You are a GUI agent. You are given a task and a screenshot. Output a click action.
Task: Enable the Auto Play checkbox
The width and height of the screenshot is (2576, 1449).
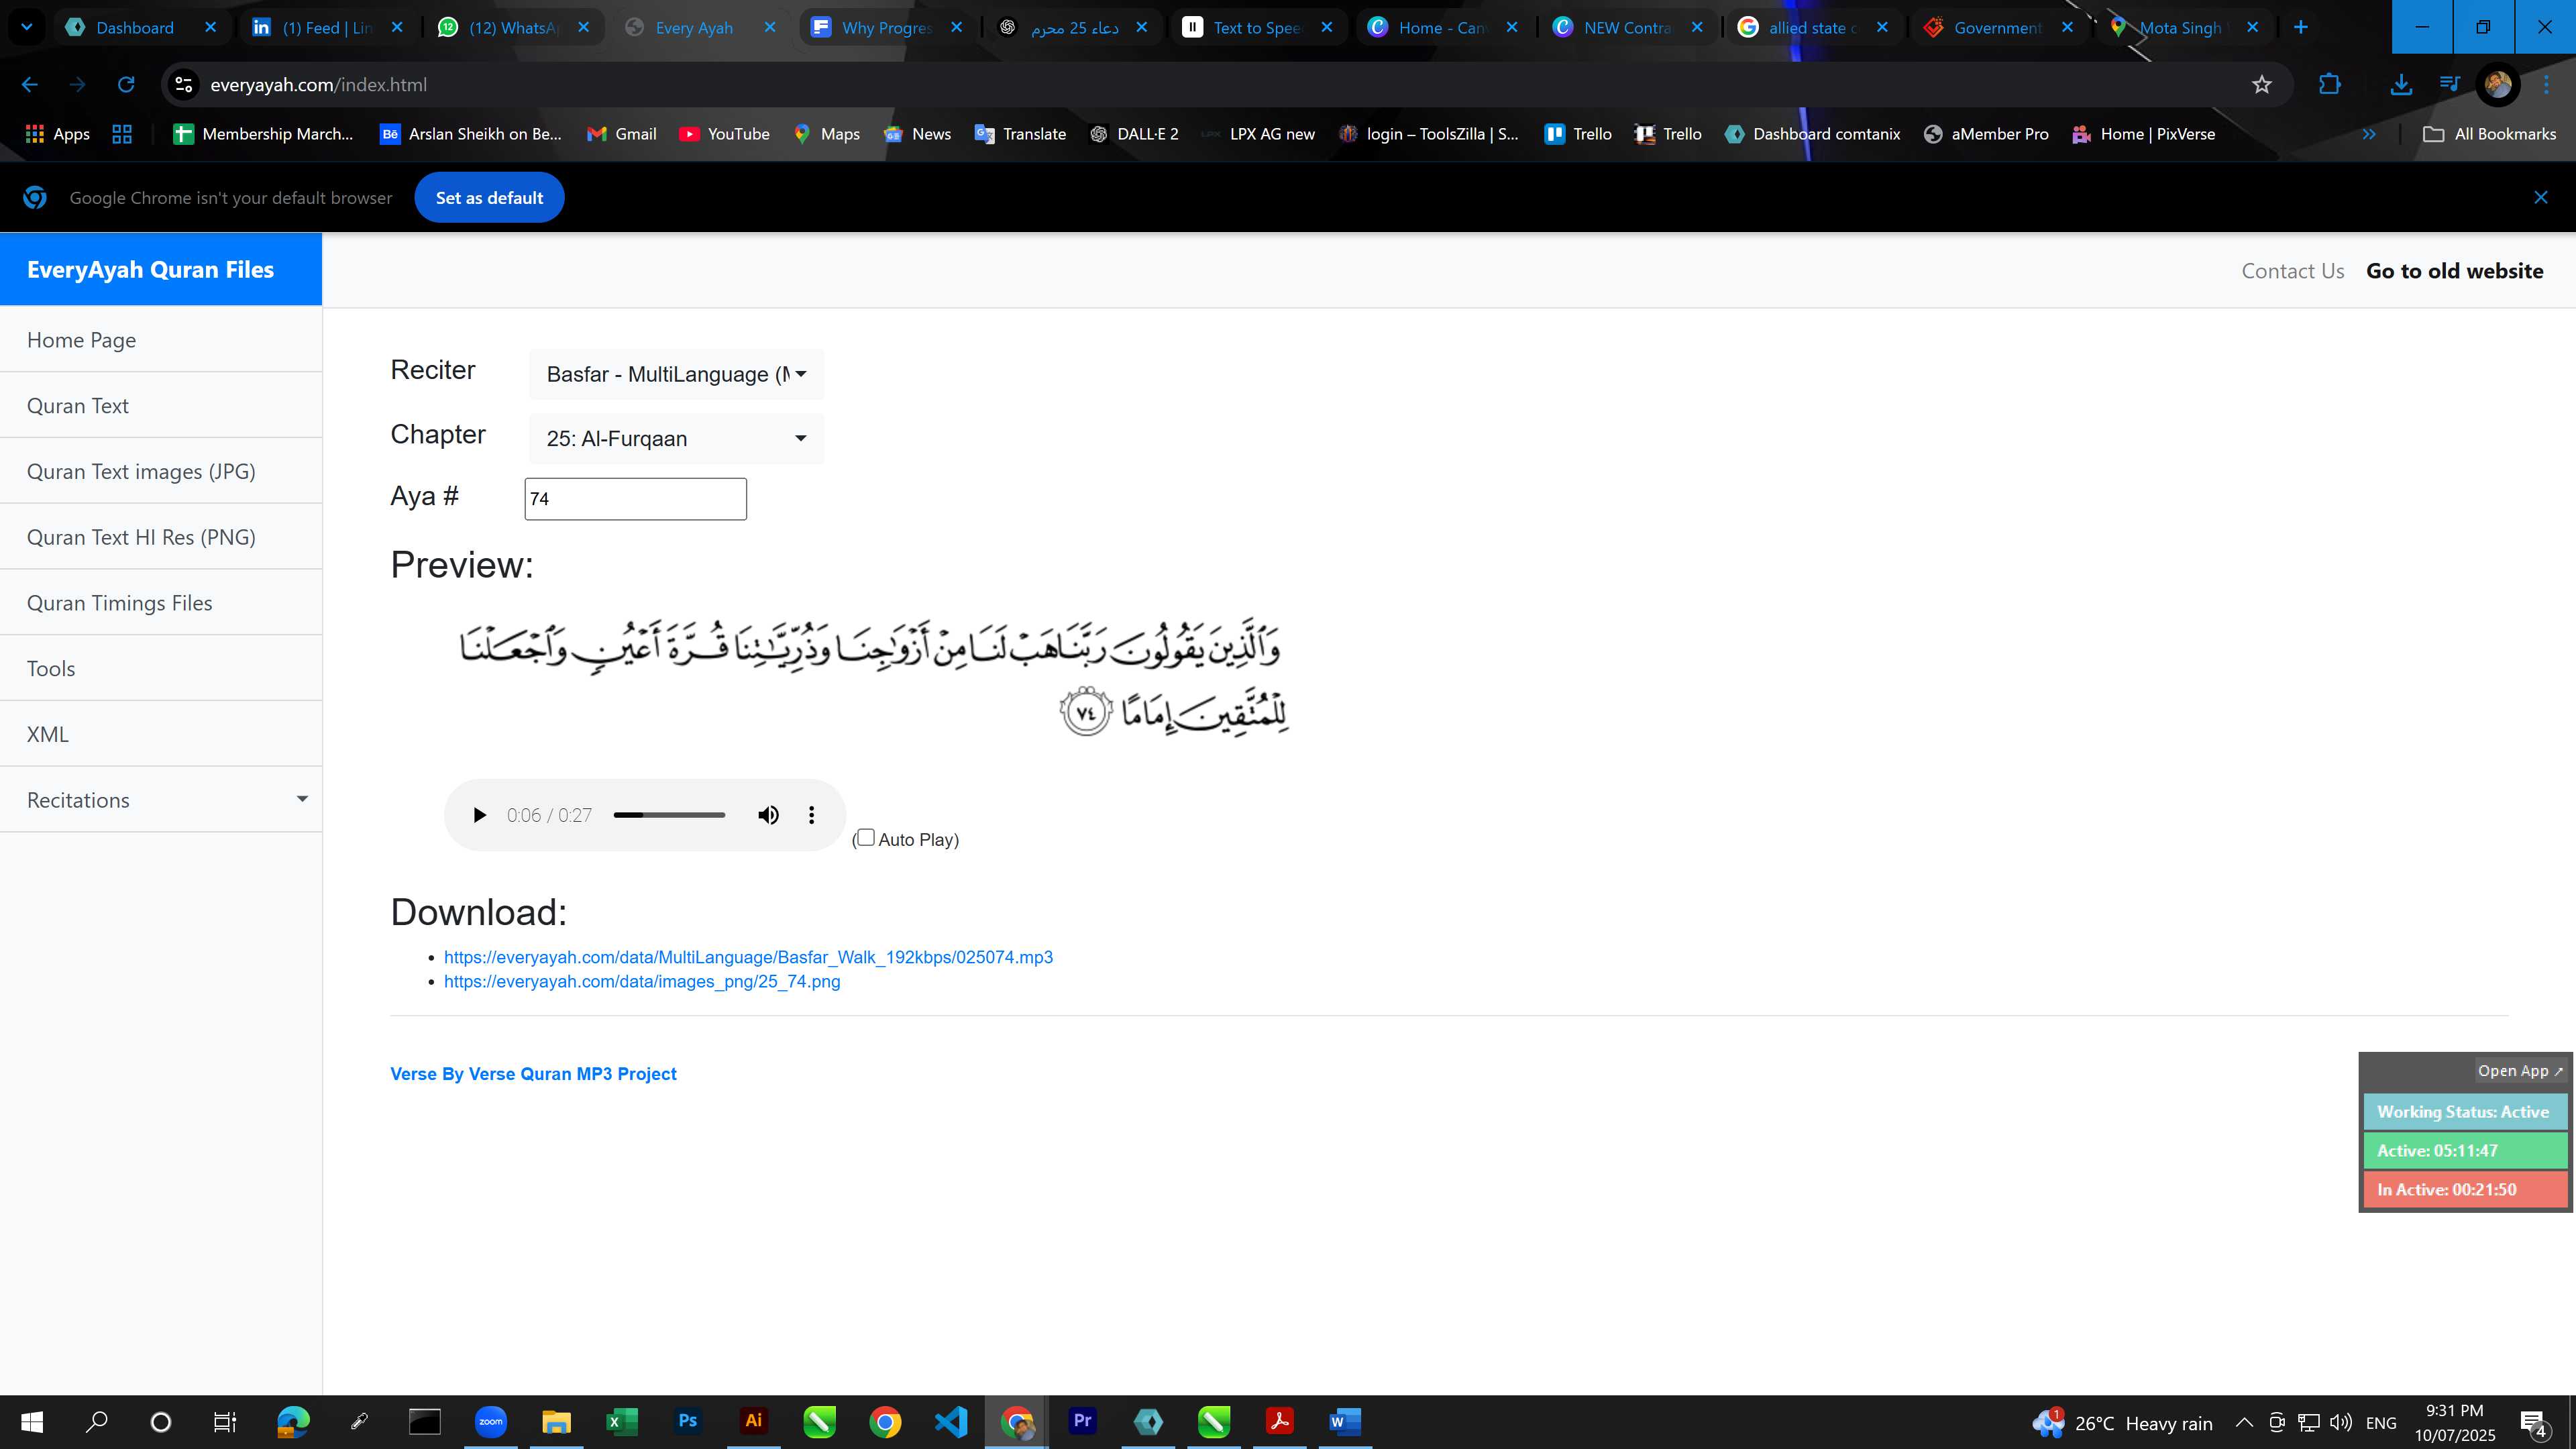(x=866, y=837)
